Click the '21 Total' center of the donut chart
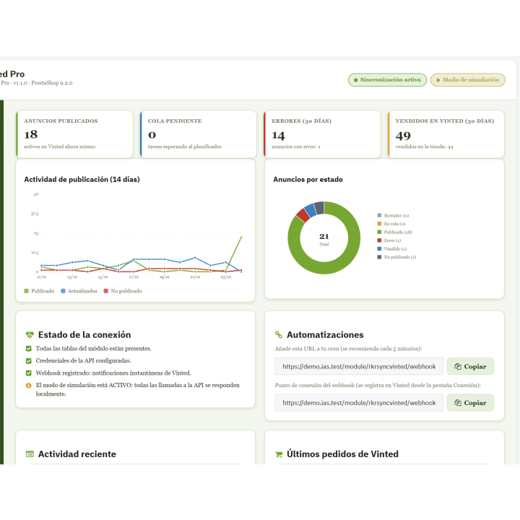This screenshot has width=520, height=520. [324, 240]
